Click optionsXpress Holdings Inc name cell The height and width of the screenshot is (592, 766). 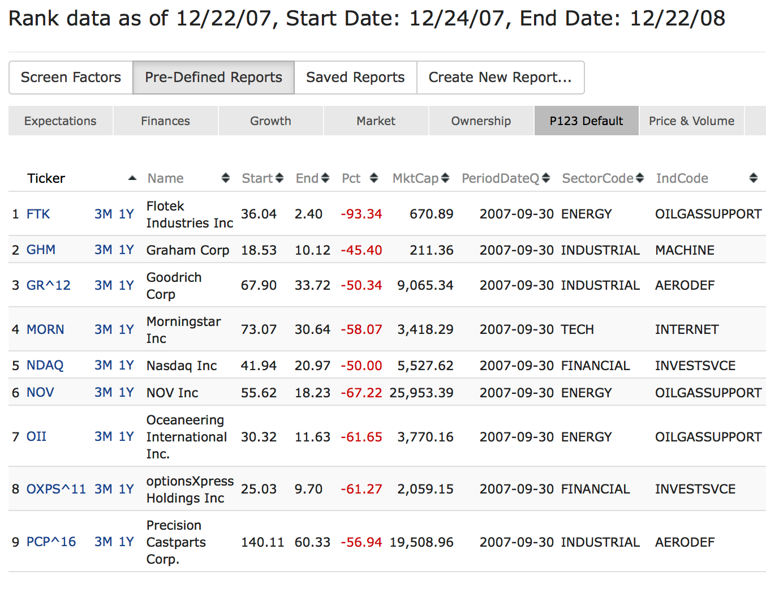pyautogui.click(x=190, y=490)
